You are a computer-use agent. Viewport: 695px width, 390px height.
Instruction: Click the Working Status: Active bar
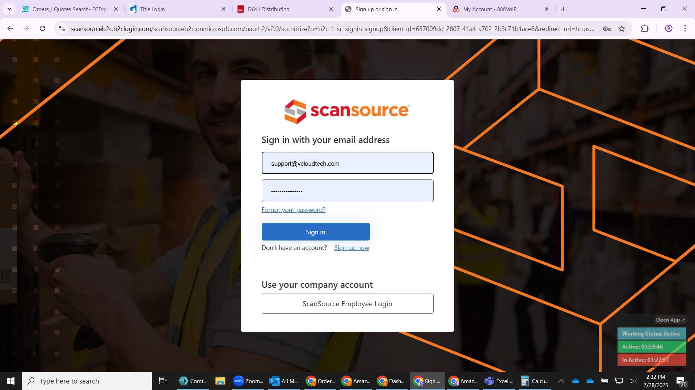pos(652,334)
